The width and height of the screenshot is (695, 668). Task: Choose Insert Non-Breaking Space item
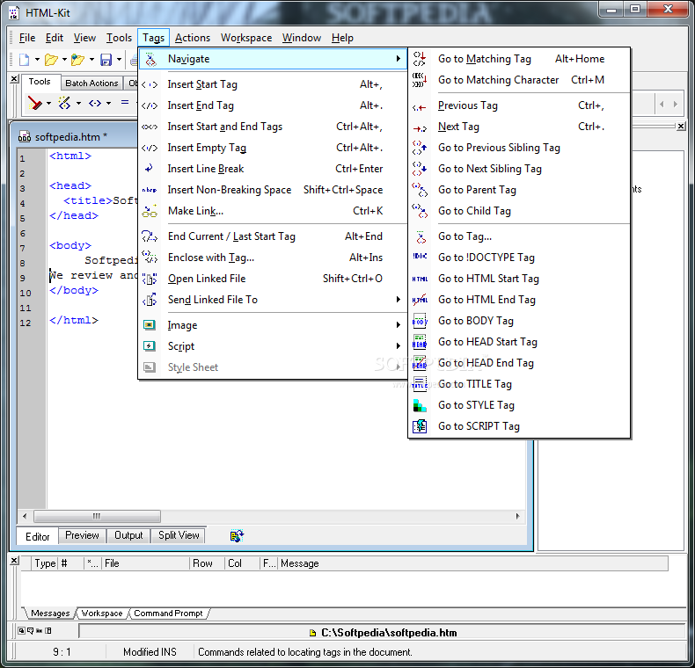[x=273, y=190]
